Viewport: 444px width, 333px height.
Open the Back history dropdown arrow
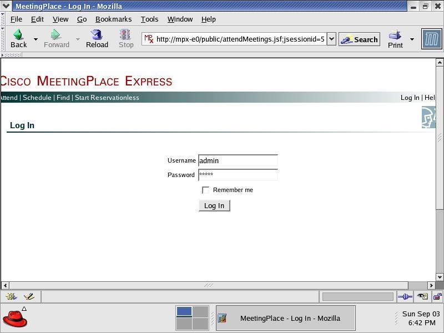coord(36,39)
